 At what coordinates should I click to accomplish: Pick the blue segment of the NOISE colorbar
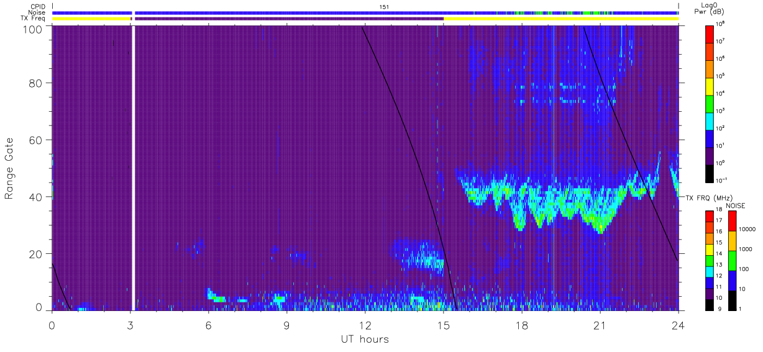732,280
